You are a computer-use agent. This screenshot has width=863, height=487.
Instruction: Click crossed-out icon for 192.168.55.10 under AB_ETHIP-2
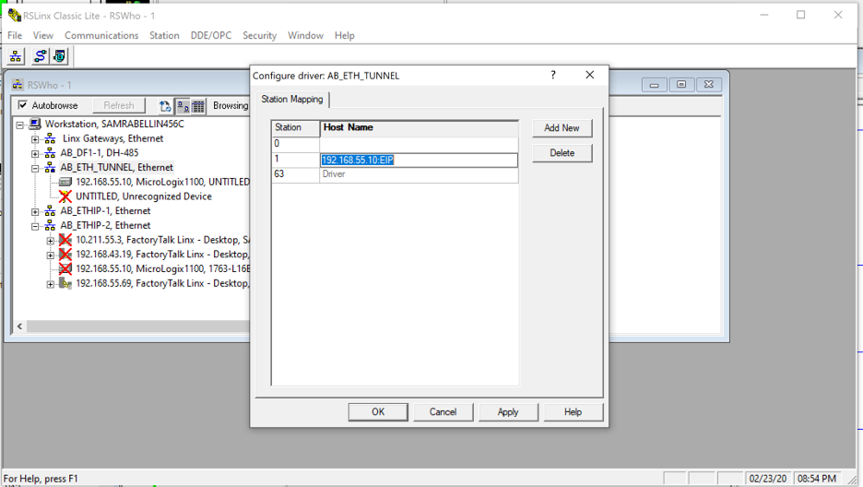(x=65, y=268)
